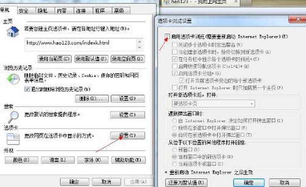
Task: Toggle 打开当前选项卡旁边的每个新选项卡 checkbox
Action: pos(182,80)
